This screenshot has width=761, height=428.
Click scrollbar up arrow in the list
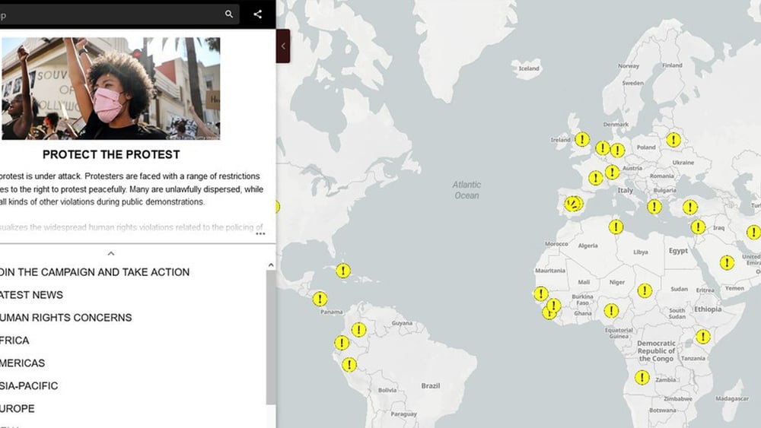[x=271, y=265]
